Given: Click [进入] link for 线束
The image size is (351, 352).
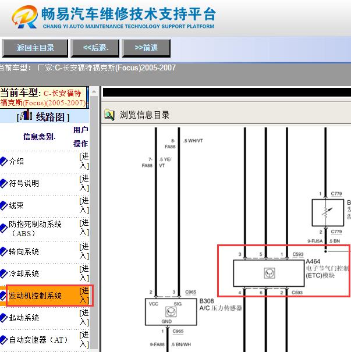Looking at the screenshot, I should click(x=84, y=205).
